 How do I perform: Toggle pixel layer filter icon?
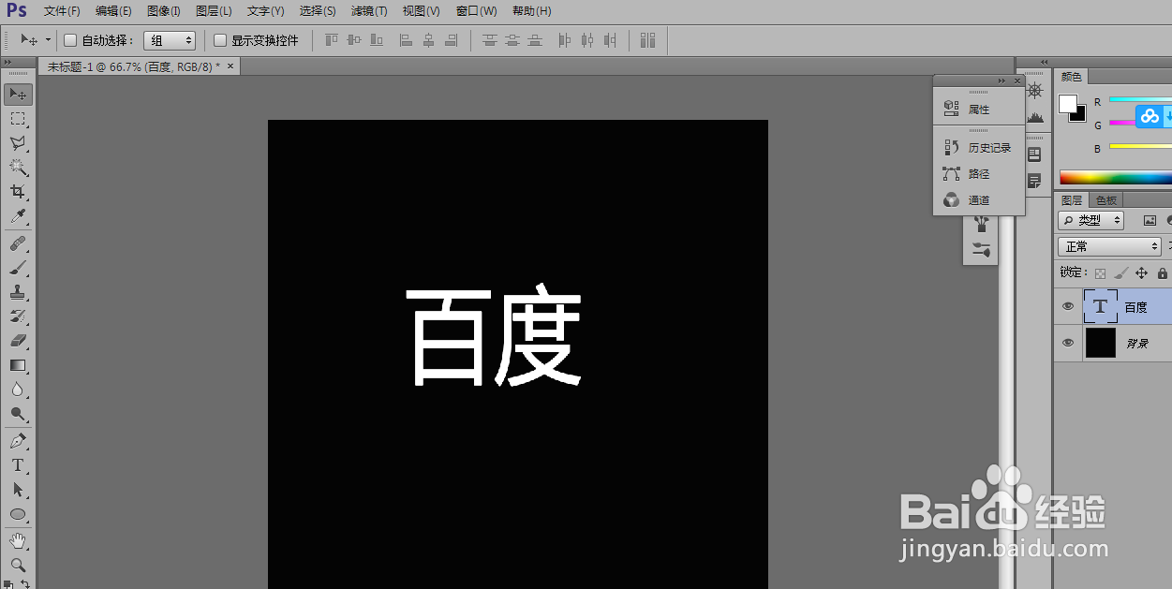[1150, 220]
